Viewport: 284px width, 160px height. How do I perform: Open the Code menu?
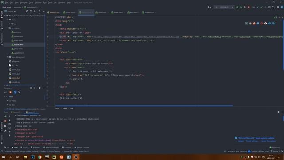point(31,3)
